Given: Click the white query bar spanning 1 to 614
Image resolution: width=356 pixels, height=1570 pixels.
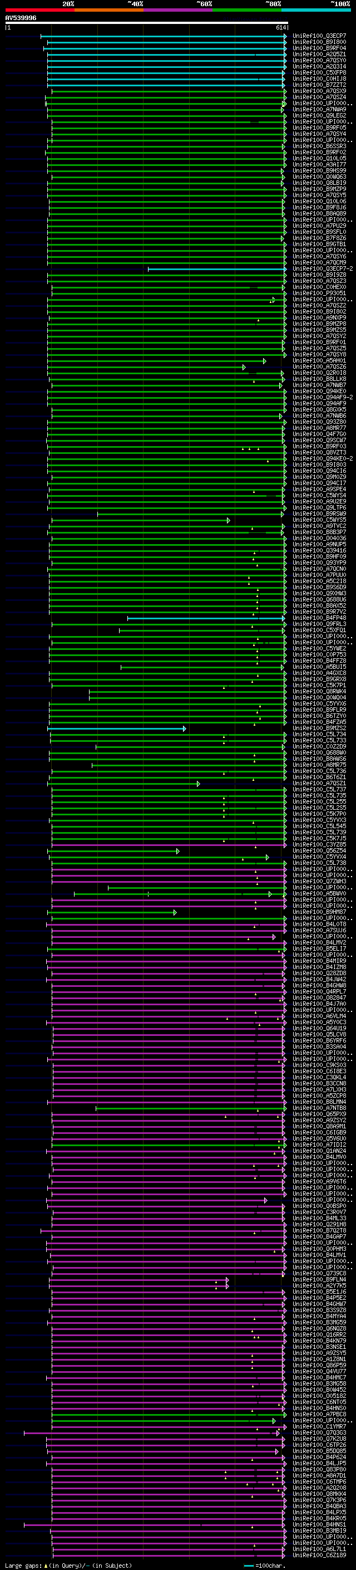Looking at the screenshot, I should click(x=147, y=23).
